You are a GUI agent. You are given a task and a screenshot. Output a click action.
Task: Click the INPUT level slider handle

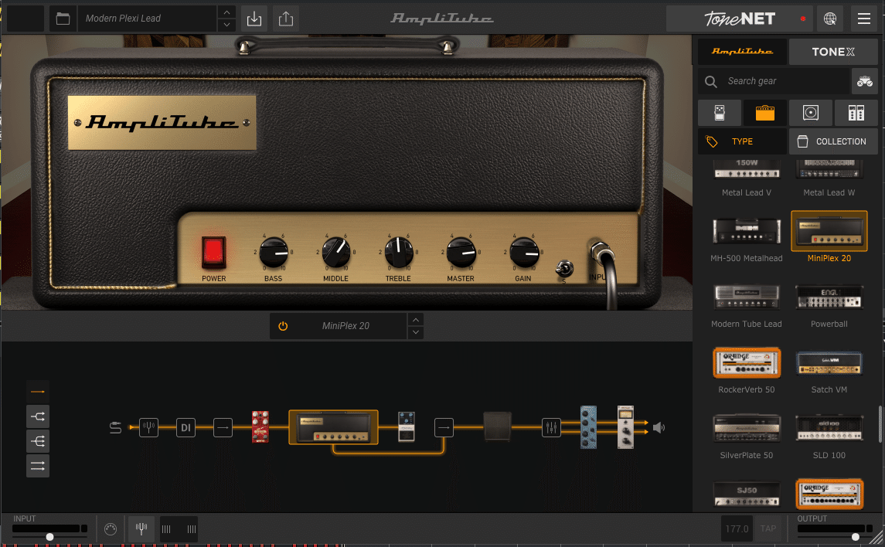coord(49,538)
